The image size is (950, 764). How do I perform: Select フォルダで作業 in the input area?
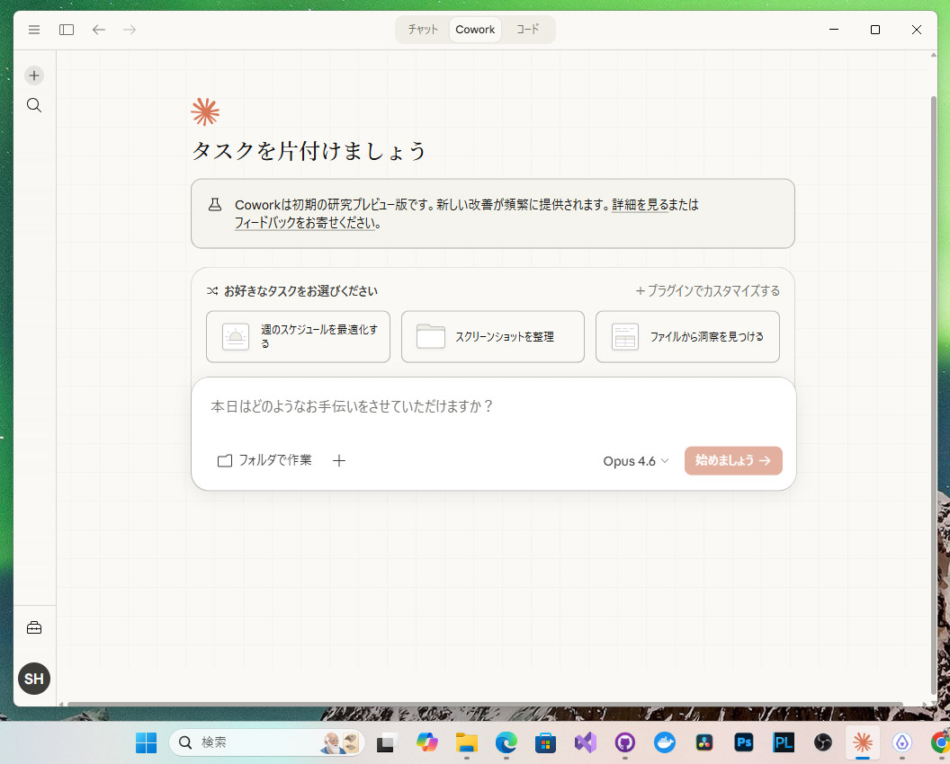(x=264, y=460)
